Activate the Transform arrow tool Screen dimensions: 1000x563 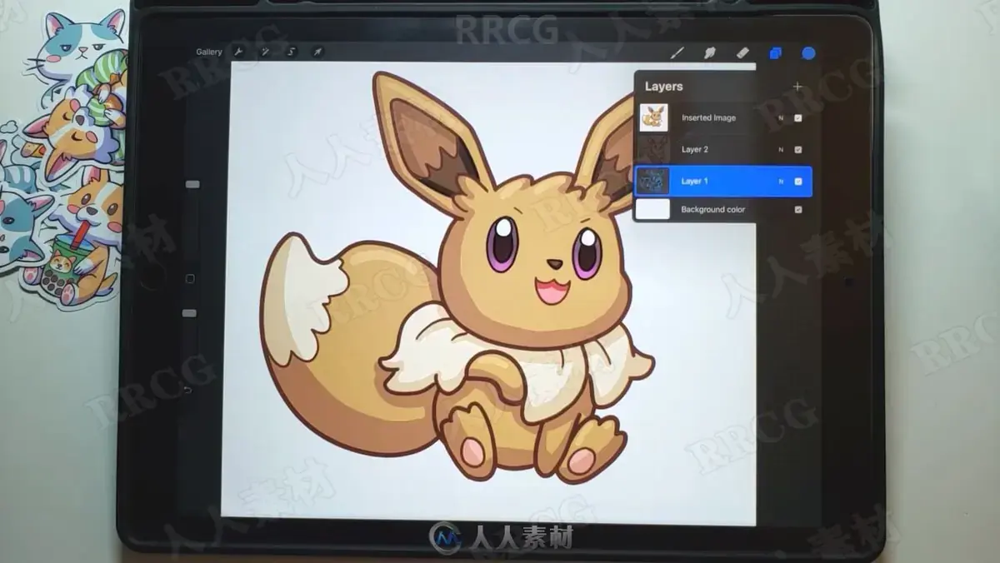pyautogui.click(x=317, y=52)
